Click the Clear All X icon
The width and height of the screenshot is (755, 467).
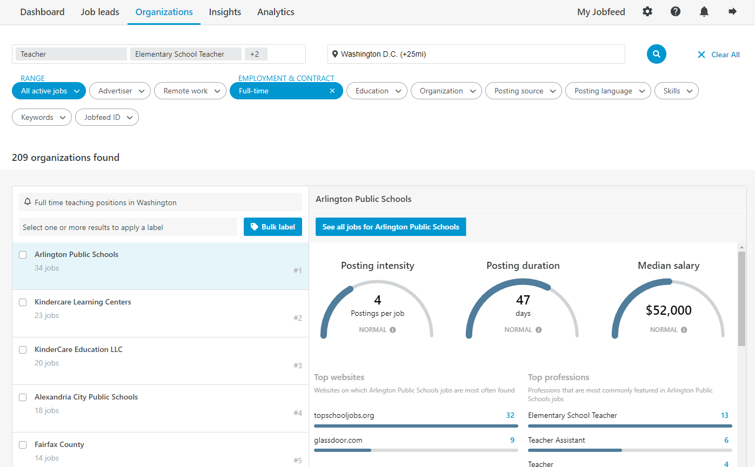pos(701,55)
